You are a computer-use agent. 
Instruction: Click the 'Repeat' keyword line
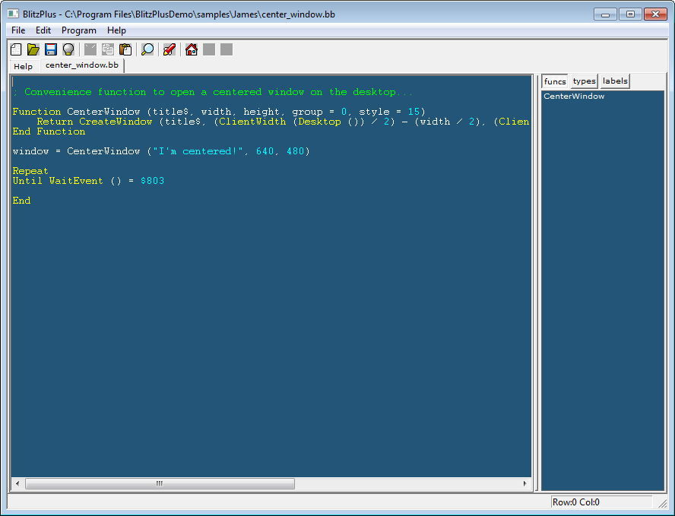[x=30, y=171]
